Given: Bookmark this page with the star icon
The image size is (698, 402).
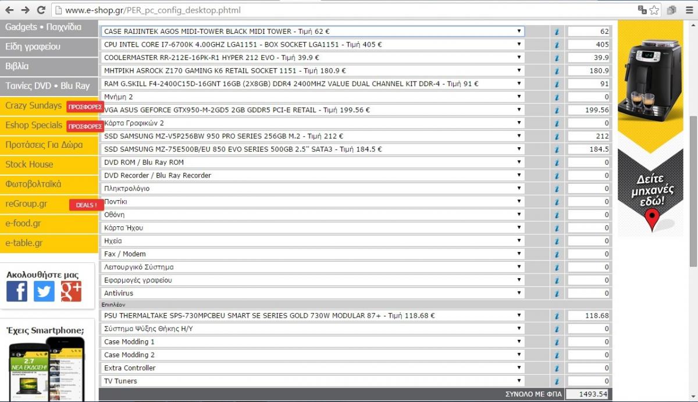Looking at the screenshot, I should coord(654,10).
